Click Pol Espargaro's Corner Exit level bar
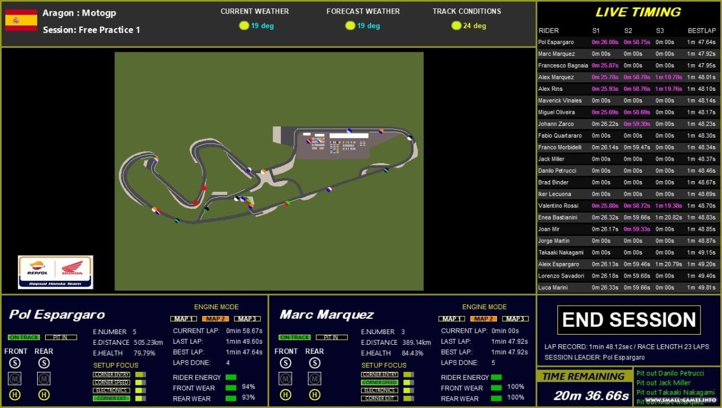The height and width of the screenshot is (408, 722). [x=140, y=398]
